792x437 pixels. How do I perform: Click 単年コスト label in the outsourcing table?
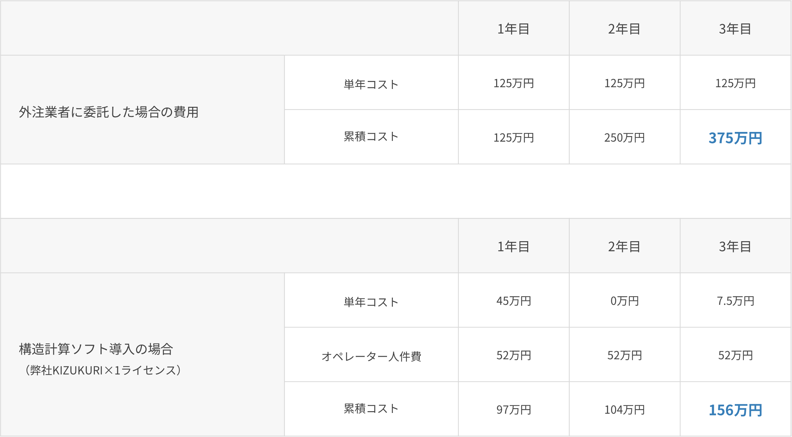point(371,84)
